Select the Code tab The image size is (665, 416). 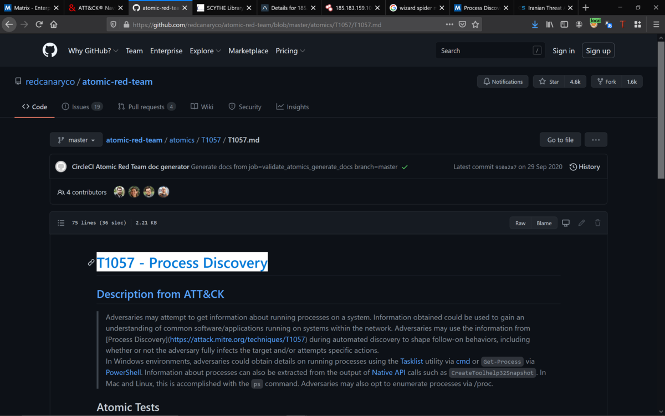point(34,106)
